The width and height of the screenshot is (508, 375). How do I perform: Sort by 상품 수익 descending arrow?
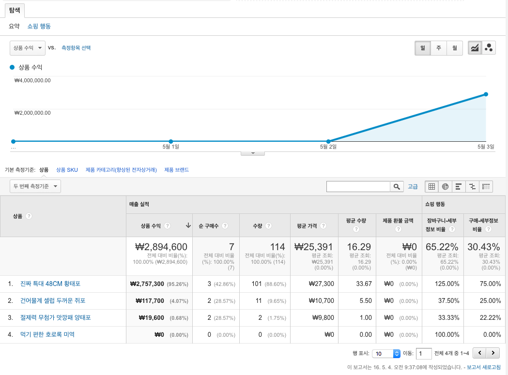[x=188, y=225]
